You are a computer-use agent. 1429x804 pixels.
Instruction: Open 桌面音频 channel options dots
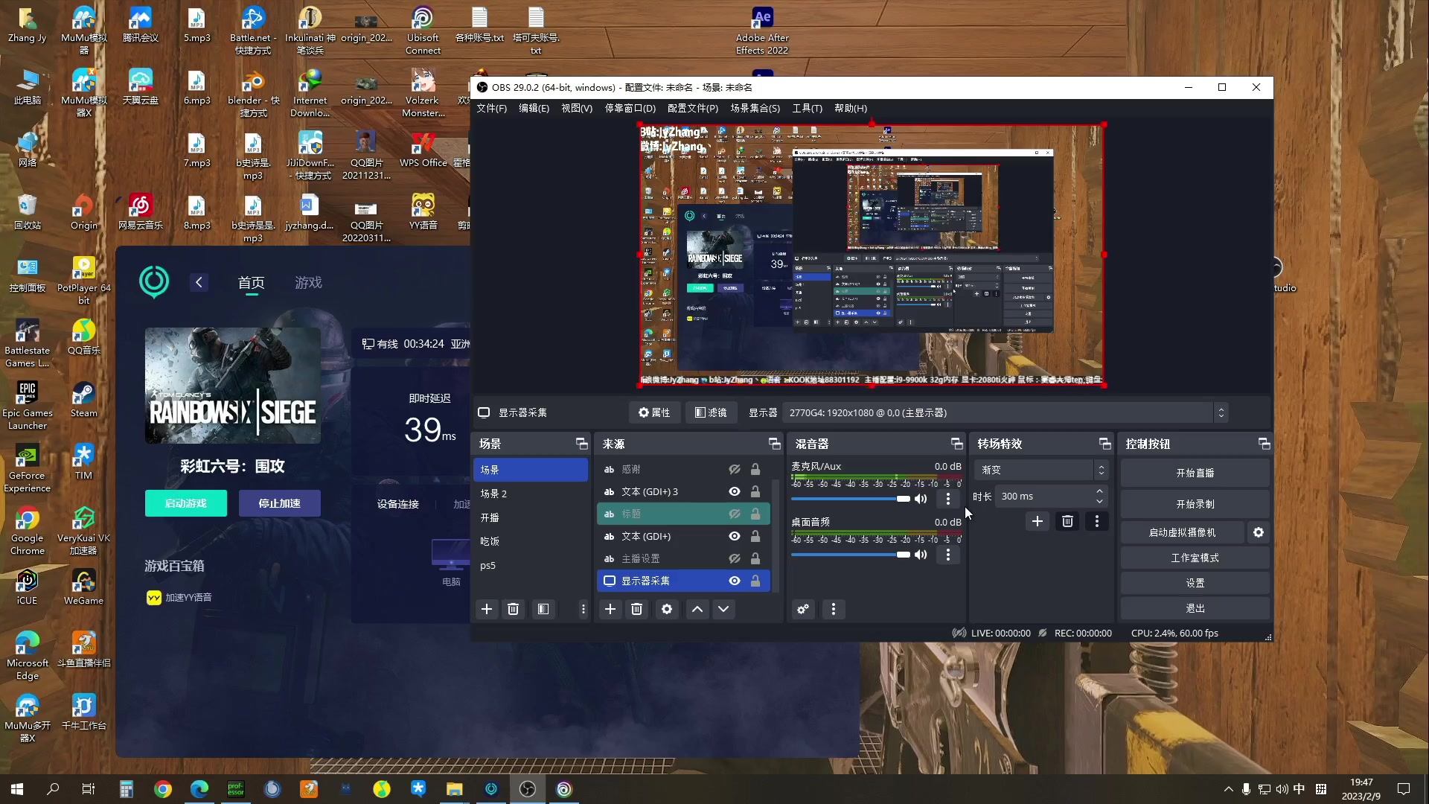[947, 555]
